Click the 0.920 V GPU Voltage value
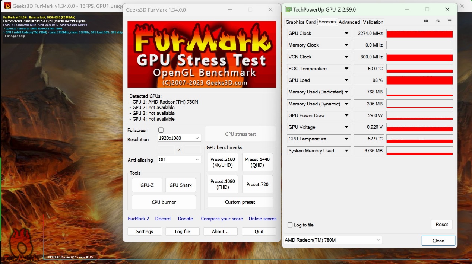 (369, 127)
